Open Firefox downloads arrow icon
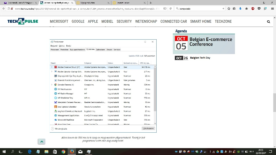 click(x=240, y=8)
